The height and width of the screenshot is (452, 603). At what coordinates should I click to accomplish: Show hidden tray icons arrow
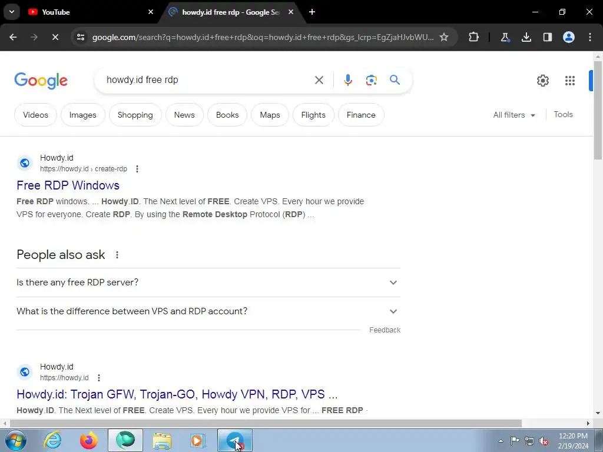click(501, 441)
